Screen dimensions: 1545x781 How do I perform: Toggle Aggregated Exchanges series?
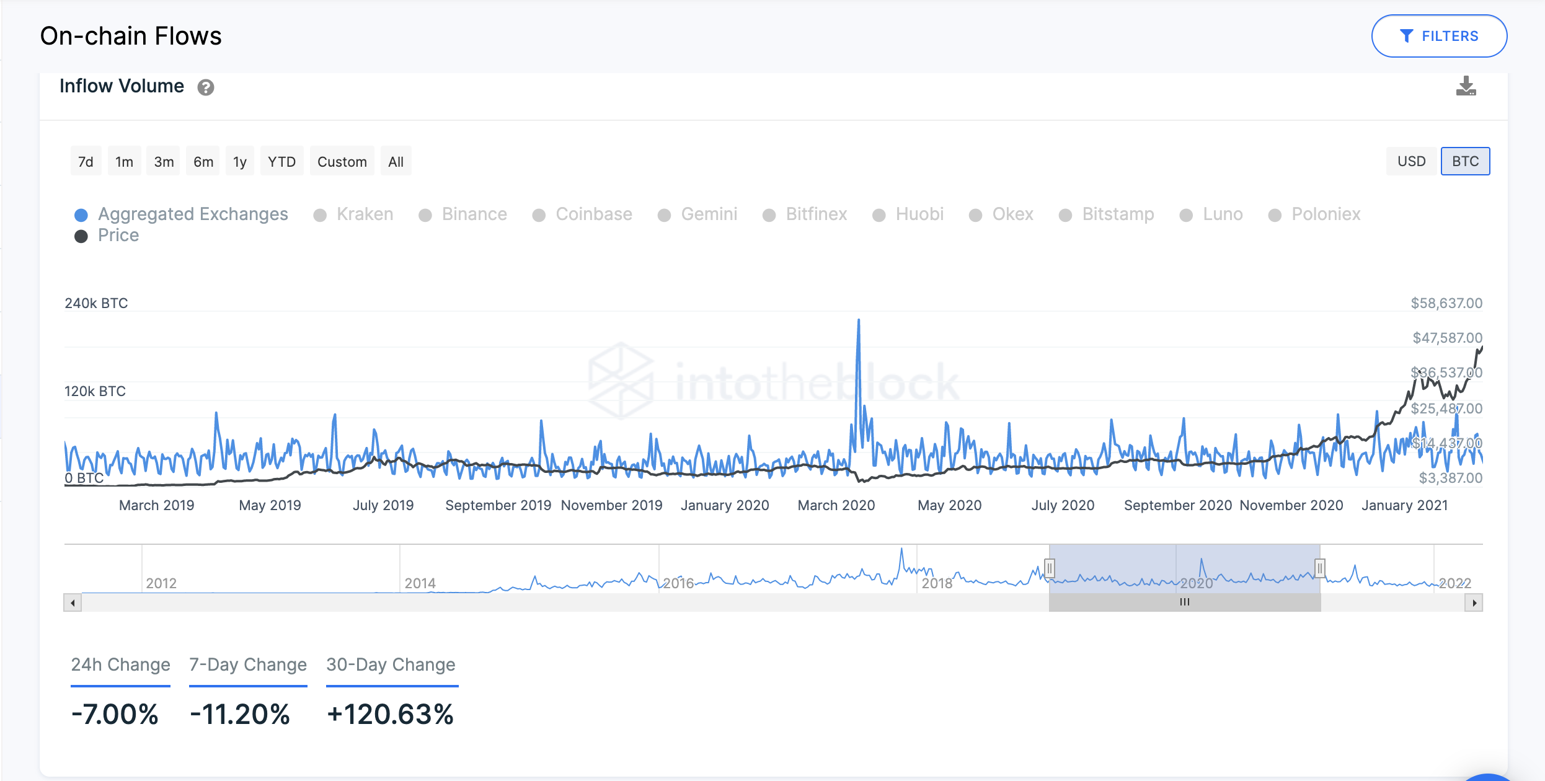(181, 214)
